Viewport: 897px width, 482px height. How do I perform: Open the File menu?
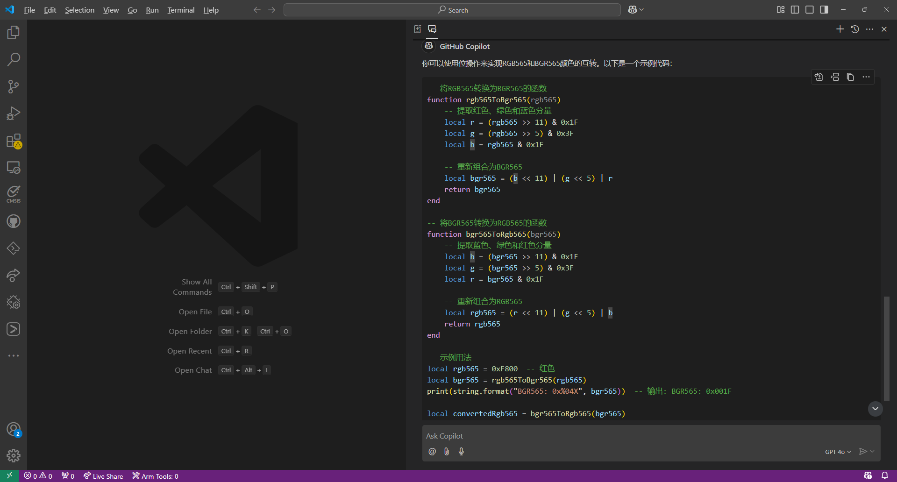[x=29, y=10]
